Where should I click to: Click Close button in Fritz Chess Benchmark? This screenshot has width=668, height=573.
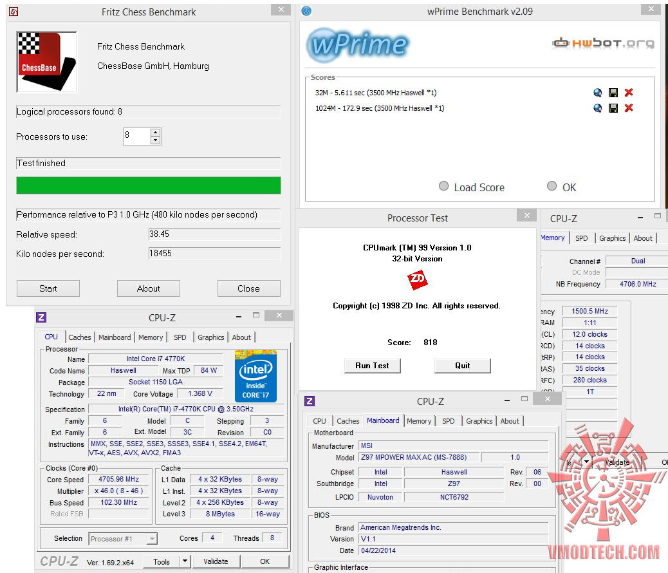(249, 288)
